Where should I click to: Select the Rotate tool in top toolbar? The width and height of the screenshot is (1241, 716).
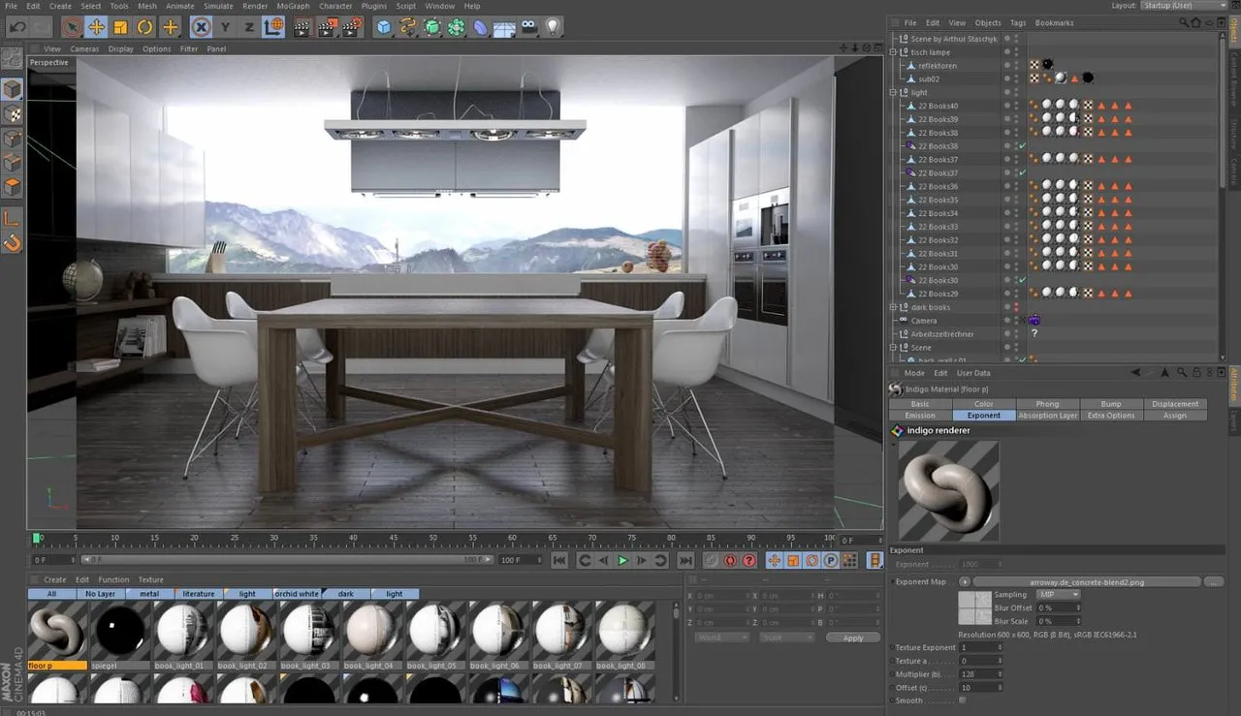pos(144,27)
